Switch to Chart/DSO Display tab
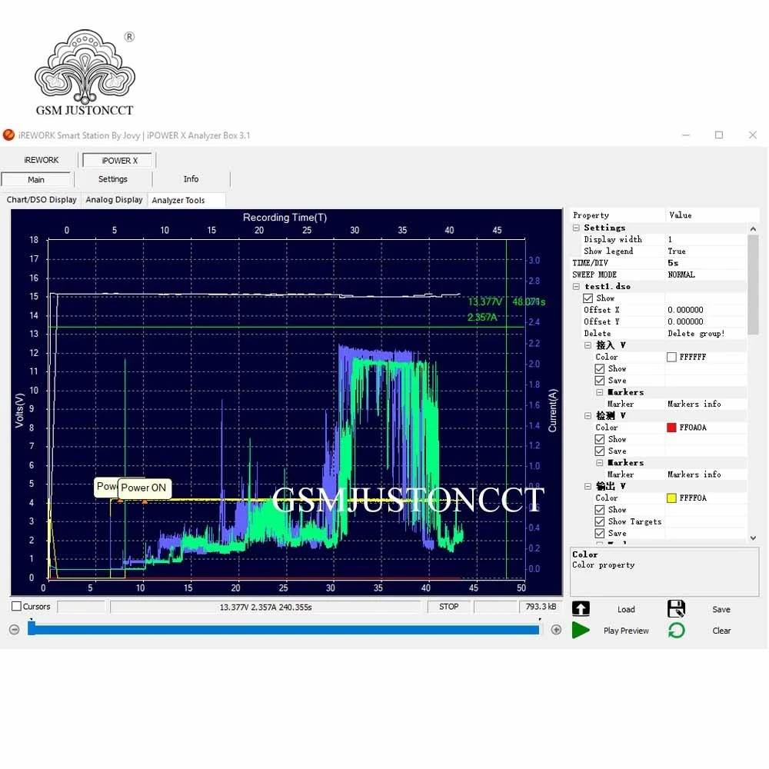The image size is (769, 769). click(42, 200)
